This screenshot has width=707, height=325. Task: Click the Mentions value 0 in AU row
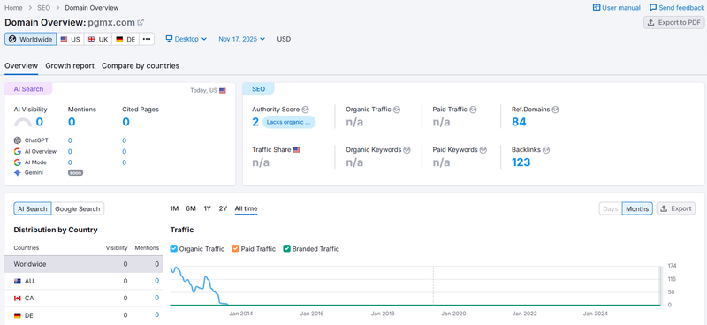(157, 281)
